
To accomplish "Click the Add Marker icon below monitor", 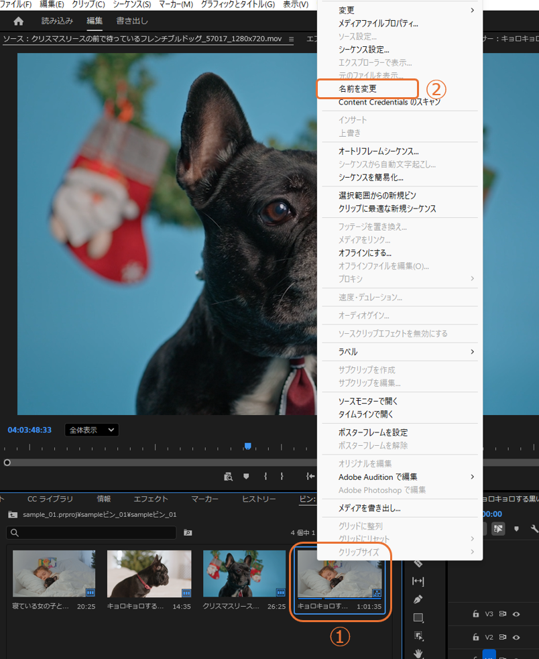I will [246, 476].
